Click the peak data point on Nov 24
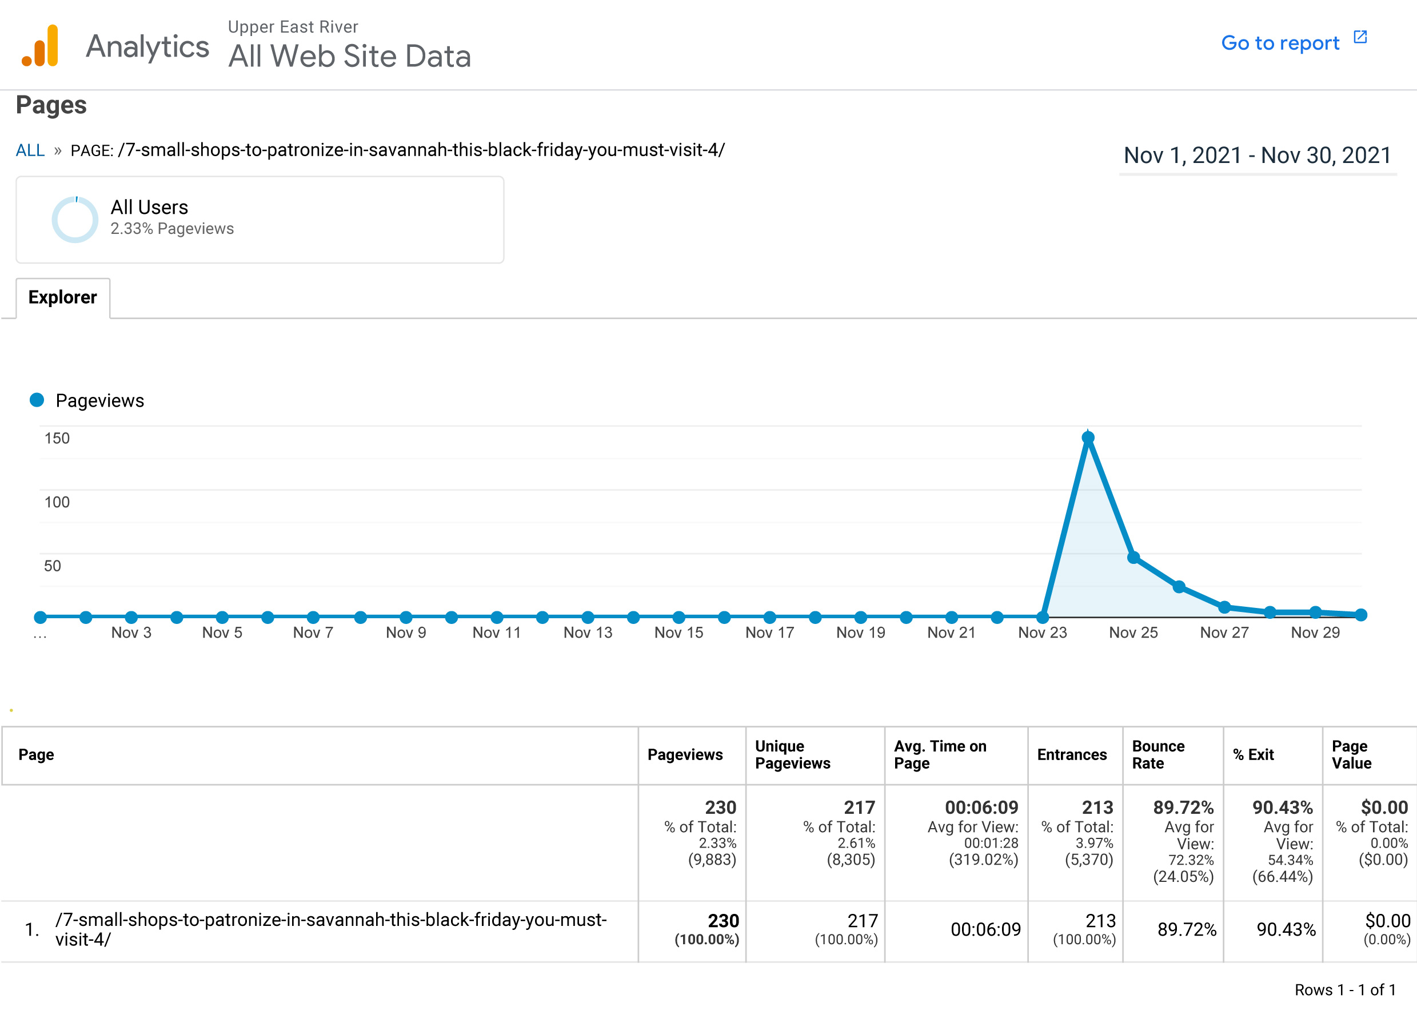Image resolution: width=1417 pixels, height=1022 pixels. click(x=1088, y=438)
